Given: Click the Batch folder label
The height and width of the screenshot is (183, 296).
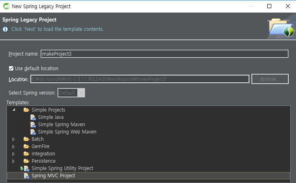Looking at the screenshot, I should point(38,139).
